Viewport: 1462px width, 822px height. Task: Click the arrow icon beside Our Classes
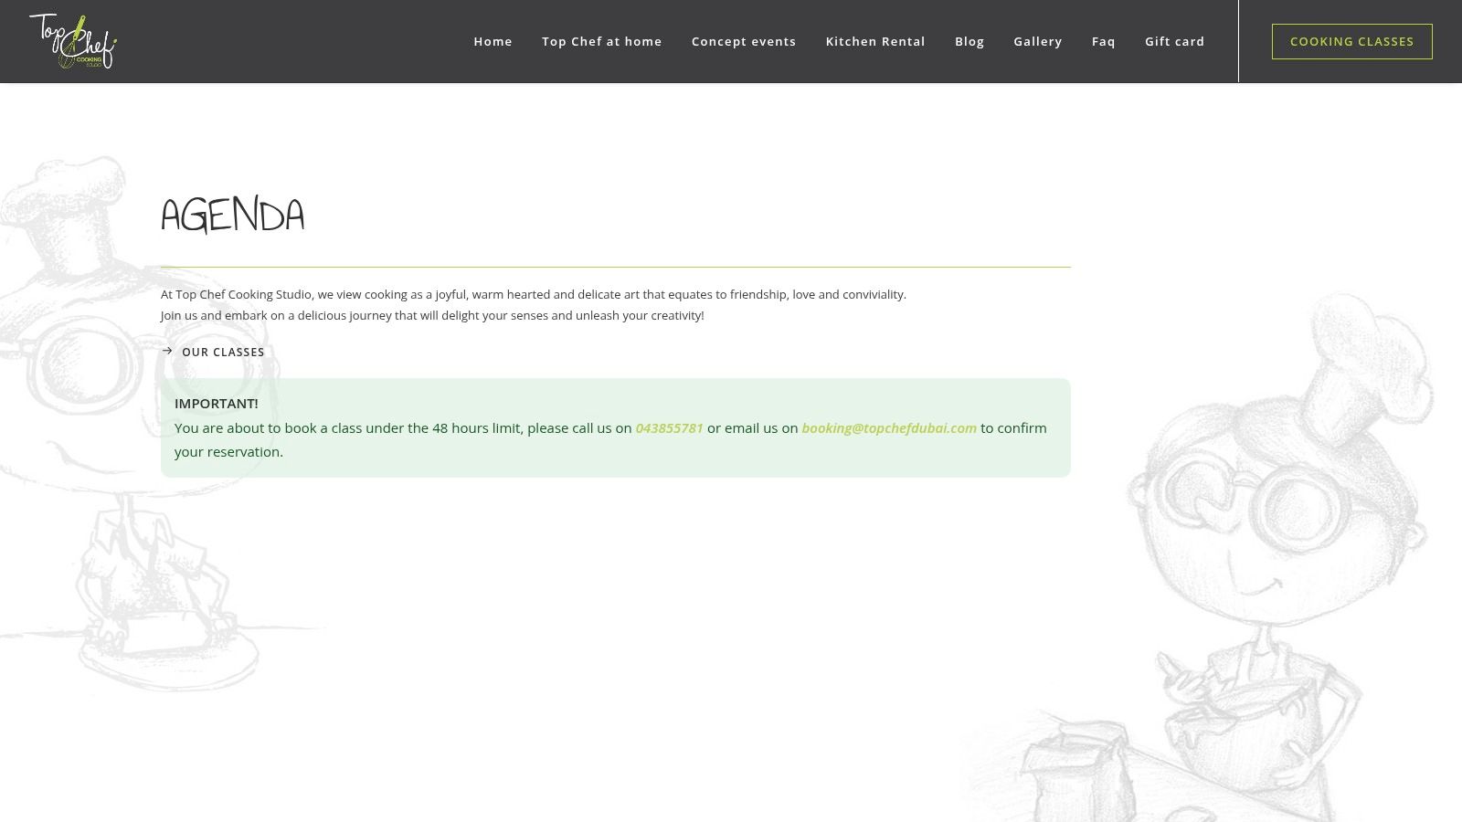(x=167, y=351)
